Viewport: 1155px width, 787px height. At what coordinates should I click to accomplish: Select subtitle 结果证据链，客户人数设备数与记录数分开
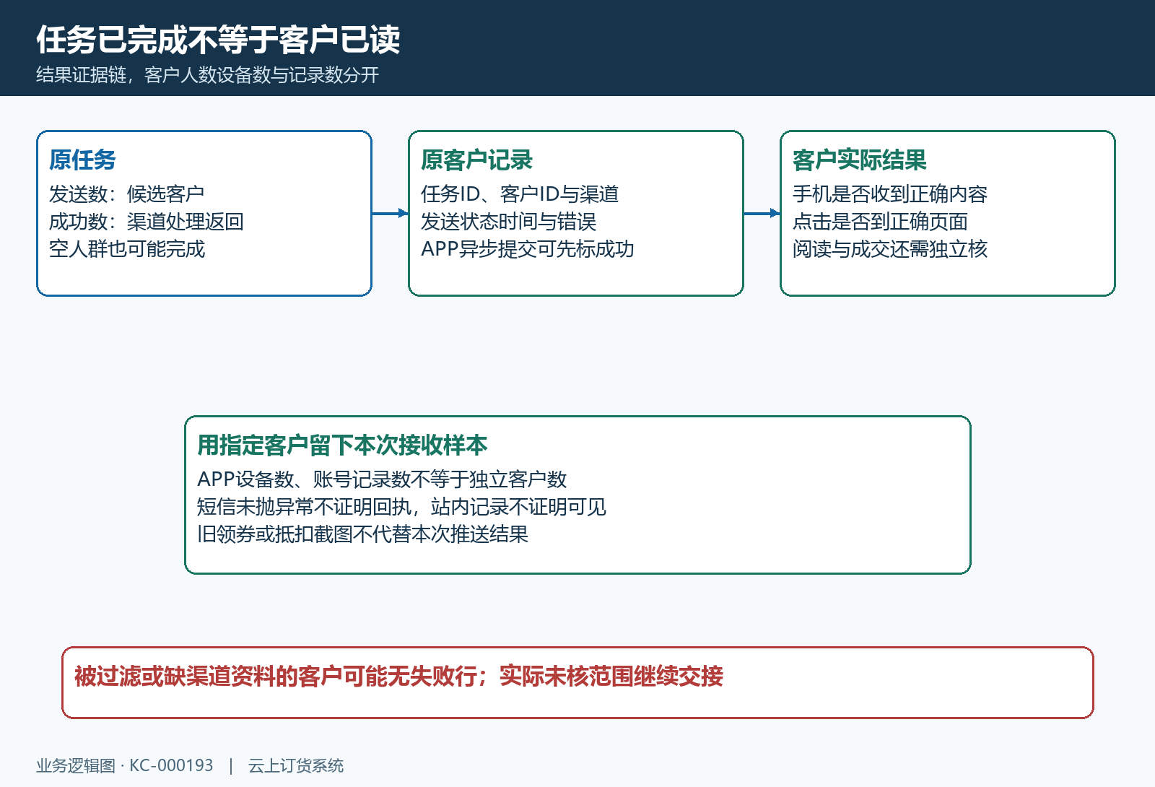coord(207,75)
